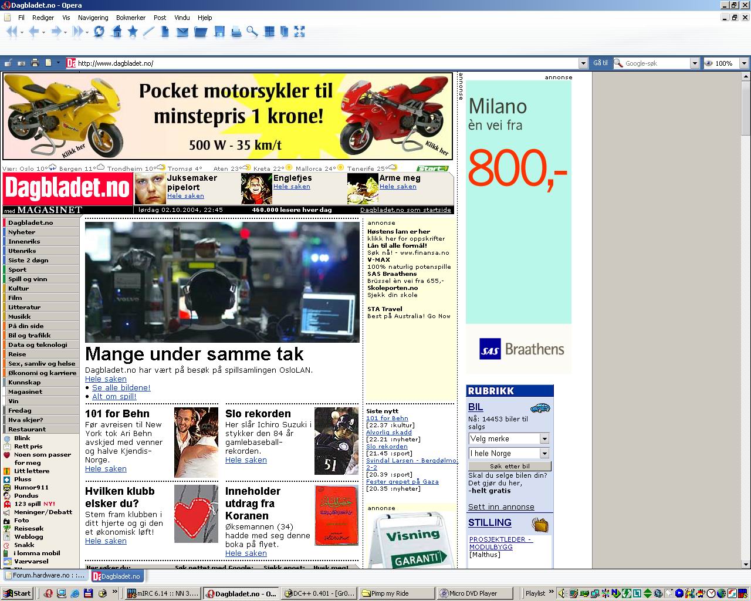This screenshot has height=601, width=751.
Task: Open the Dagbladet.no som startside link
Action: click(405, 210)
